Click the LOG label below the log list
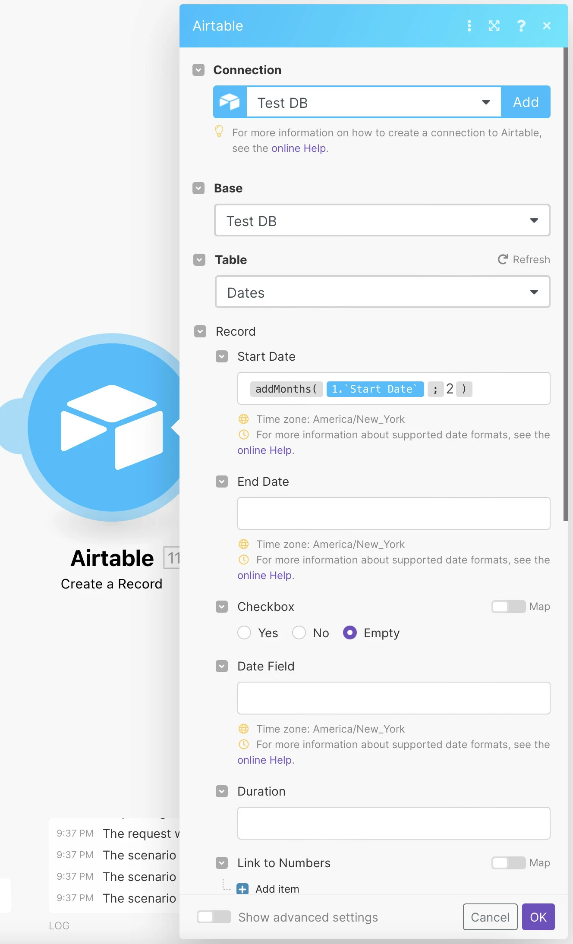Image resolution: width=573 pixels, height=944 pixels. (59, 925)
